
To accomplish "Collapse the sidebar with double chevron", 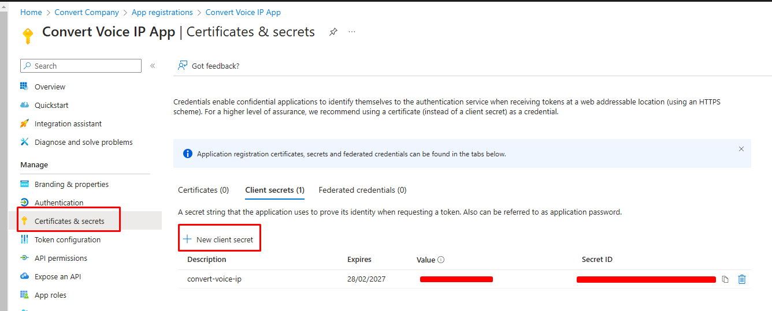I will (x=153, y=66).
